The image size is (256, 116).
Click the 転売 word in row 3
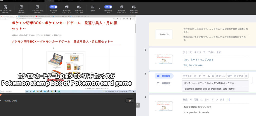tap(185, 100)
